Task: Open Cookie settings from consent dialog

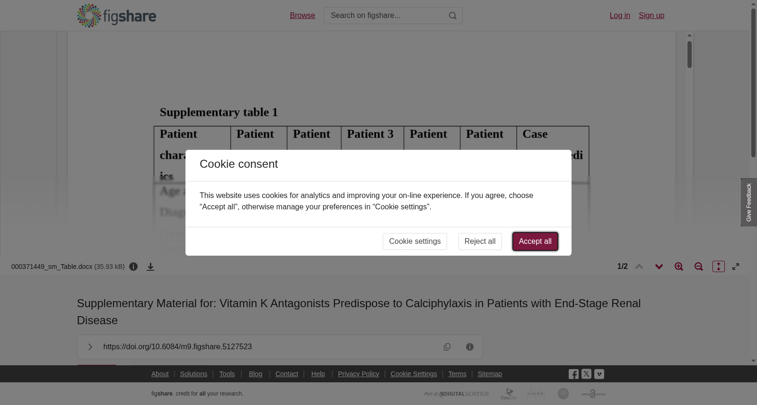Action: click(x=415, y=241)
